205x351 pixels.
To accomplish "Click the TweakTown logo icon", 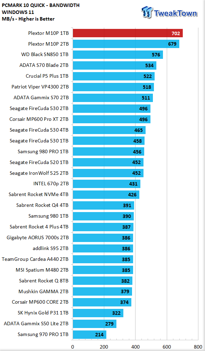I will coord(147,13).
